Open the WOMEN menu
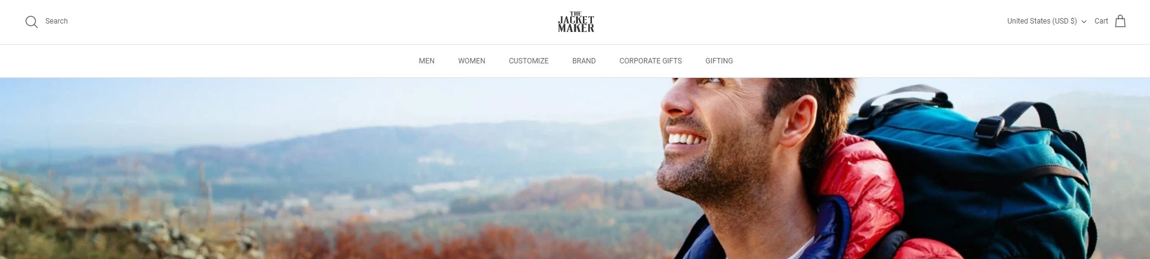This screenshot has height=259, width=1150. coord(471,61)
